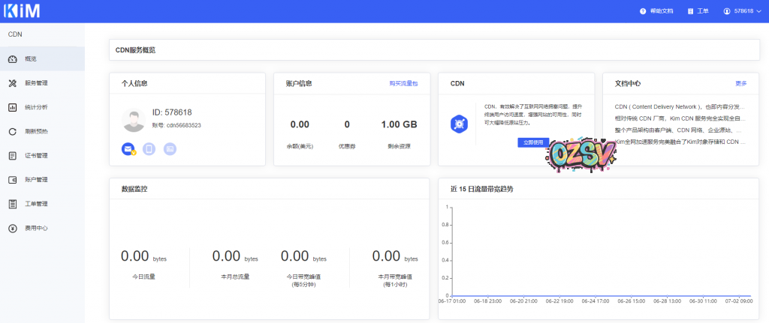The image size is (769, 323).
Task: Select the 刷新预热 refresh icon
Action: [12, 131]
